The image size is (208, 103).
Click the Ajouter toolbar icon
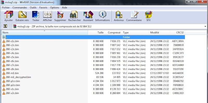coord(9,14)
